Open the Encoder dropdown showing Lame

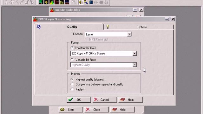click(x=129, y=34)
